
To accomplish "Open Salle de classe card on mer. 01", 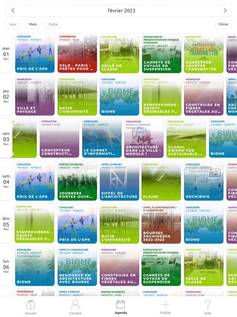I will coord(119,53).
